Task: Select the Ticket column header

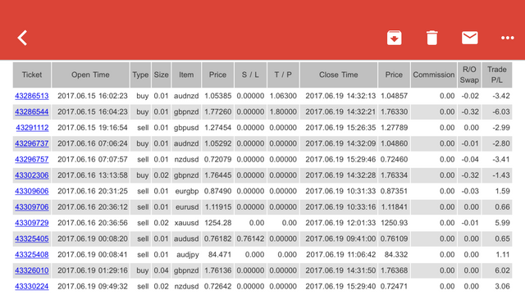Action: [x=32, y=75]
